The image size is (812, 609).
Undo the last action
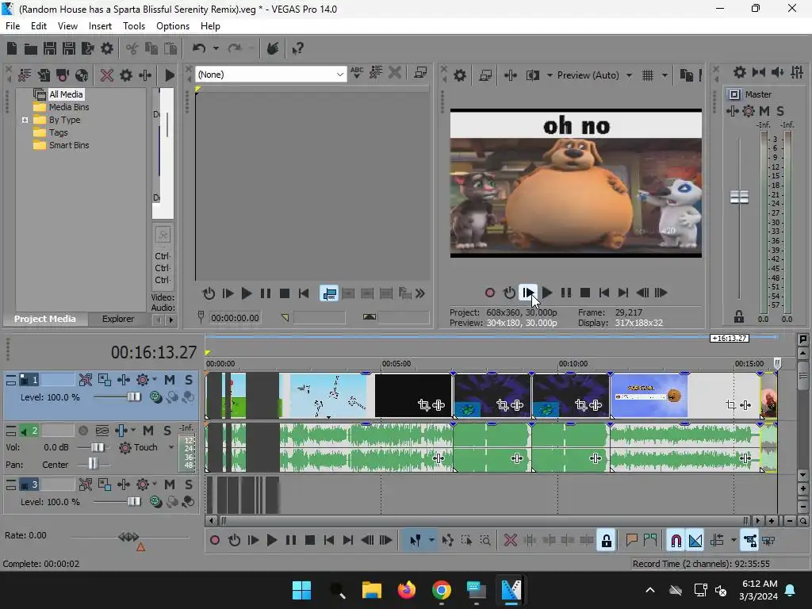point(199,48)
